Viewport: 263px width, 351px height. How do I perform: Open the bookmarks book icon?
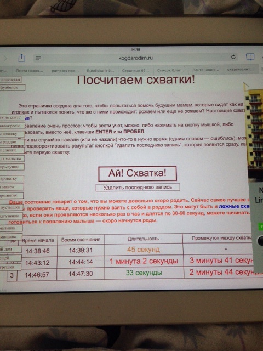(250, 56)
